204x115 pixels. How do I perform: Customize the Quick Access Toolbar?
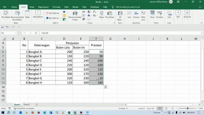coord(19,27)
